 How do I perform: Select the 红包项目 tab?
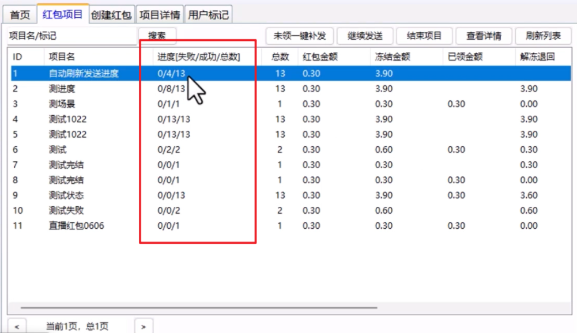(63, 14)
